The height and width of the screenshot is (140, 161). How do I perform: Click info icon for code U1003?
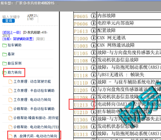click(x=93, y=45)
